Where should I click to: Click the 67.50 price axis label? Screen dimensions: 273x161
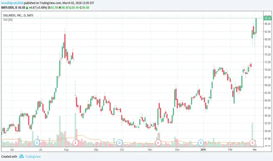coord(267,78)
